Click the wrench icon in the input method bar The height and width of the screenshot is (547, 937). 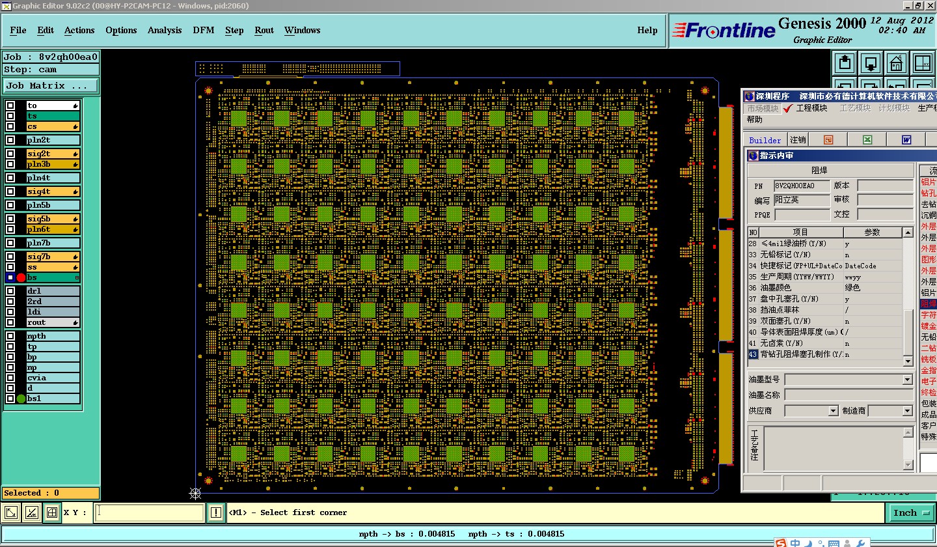861,543
